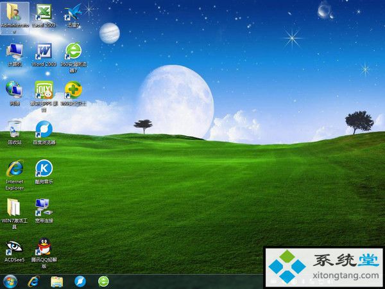Open the 360 secure browser 7 shortcut

click(x=73, y=58)
